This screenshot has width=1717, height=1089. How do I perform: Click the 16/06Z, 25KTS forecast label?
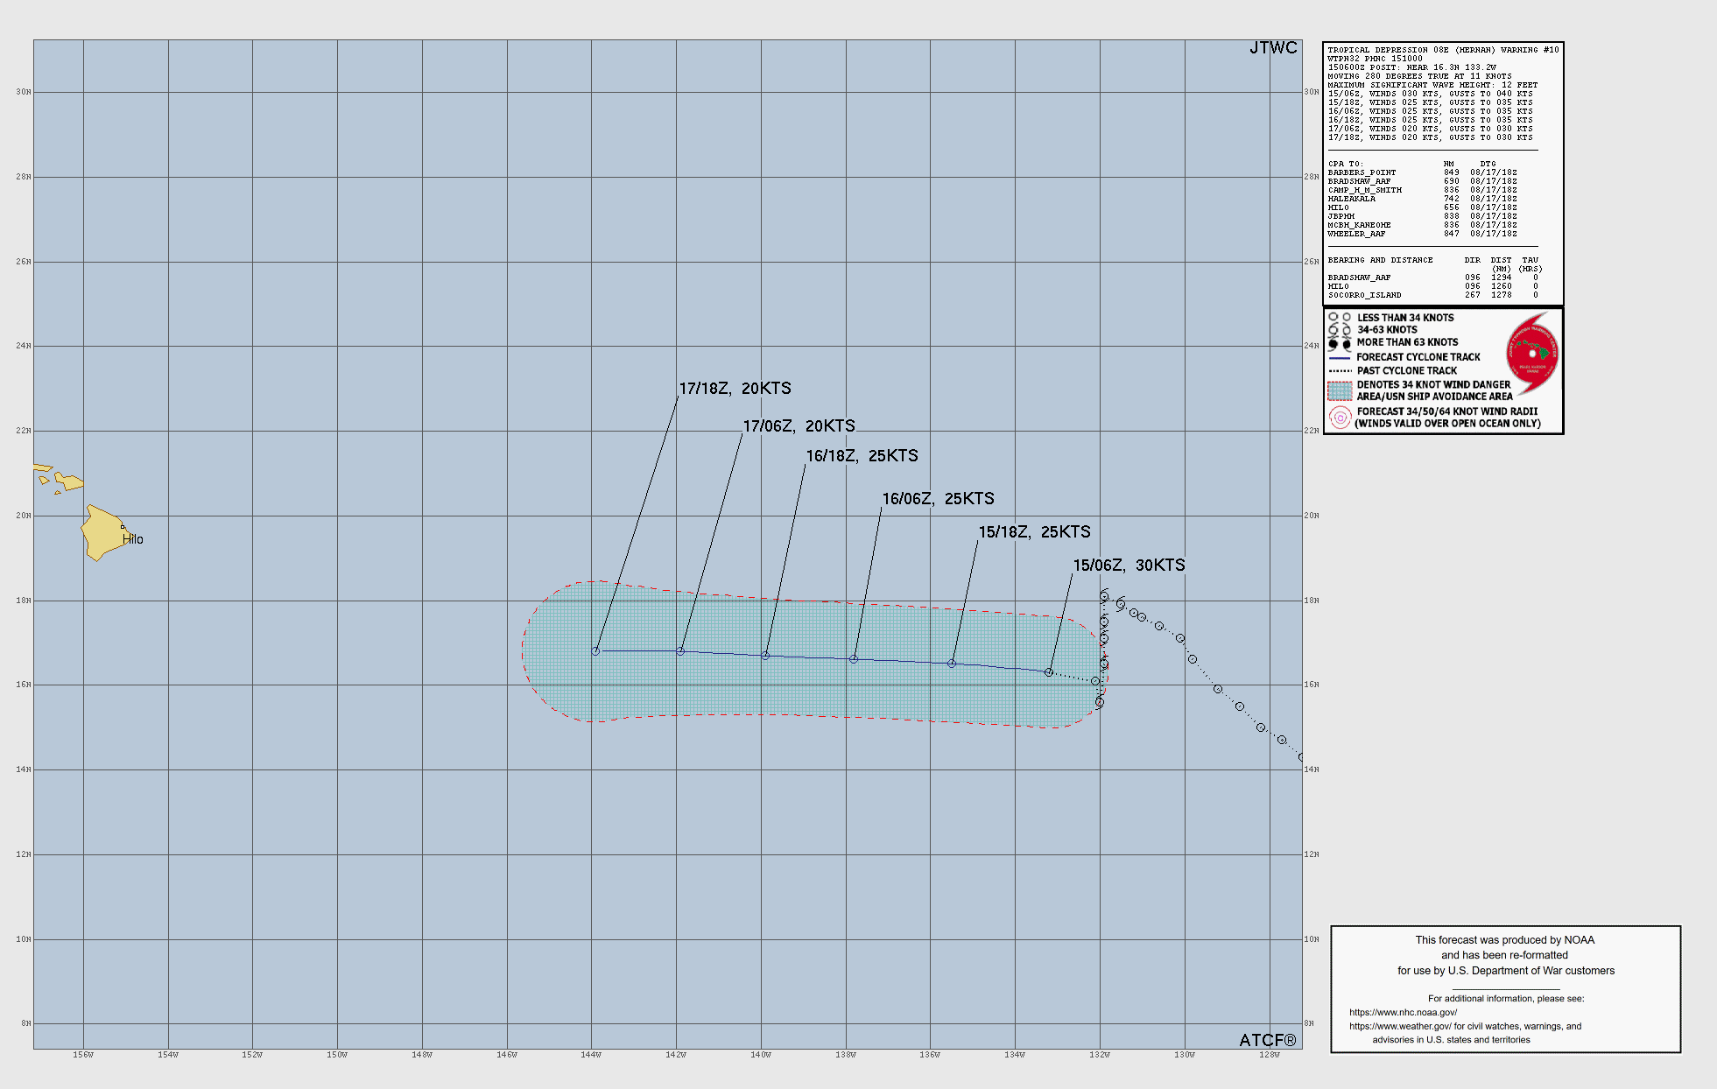coord(938,498)
